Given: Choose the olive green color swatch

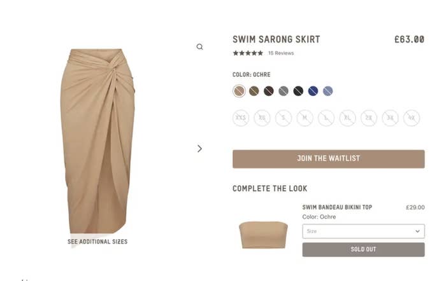Looking at the screenshot, I should [254, 91].
